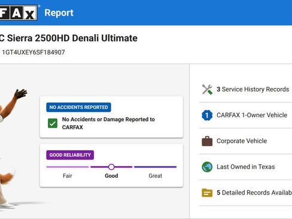Click the blue 1-Owner badge icon

(x=207, y=115)
